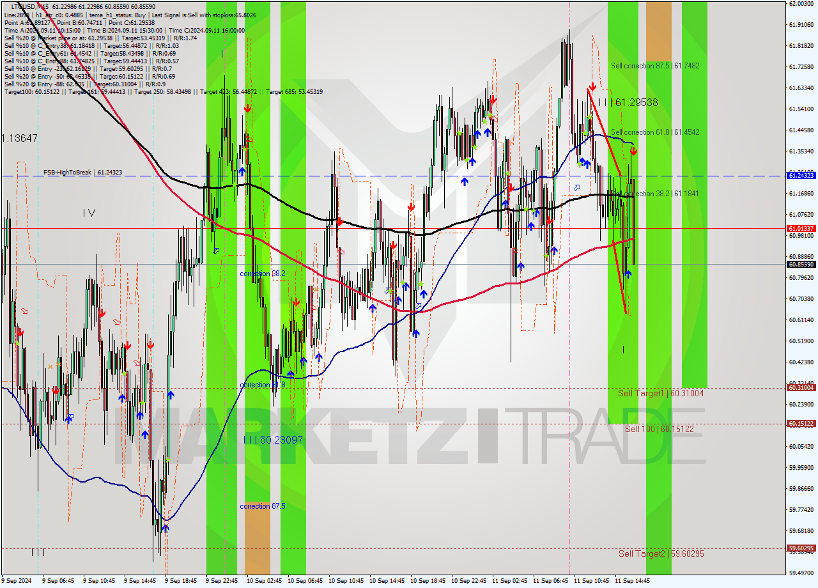
Task: Click the 'Sell %10 @ C_Entry61' line
Action: click(89, 54)
